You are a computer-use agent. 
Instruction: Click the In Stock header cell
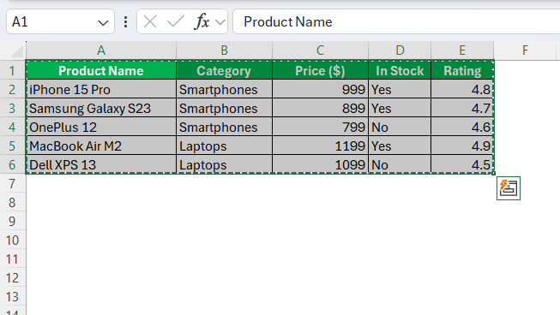click(400, 70)
